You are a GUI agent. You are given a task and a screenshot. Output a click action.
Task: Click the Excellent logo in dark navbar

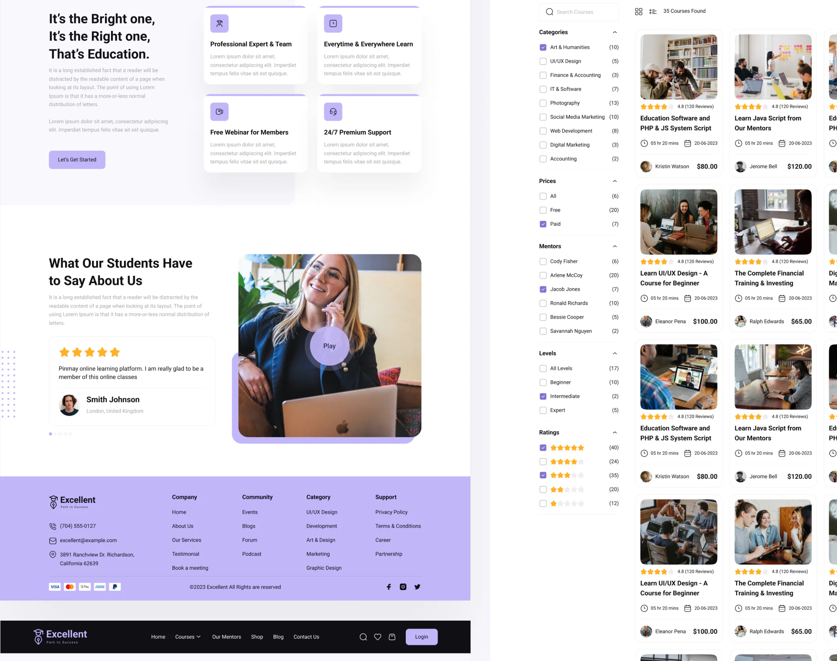(x=60, y=636)
